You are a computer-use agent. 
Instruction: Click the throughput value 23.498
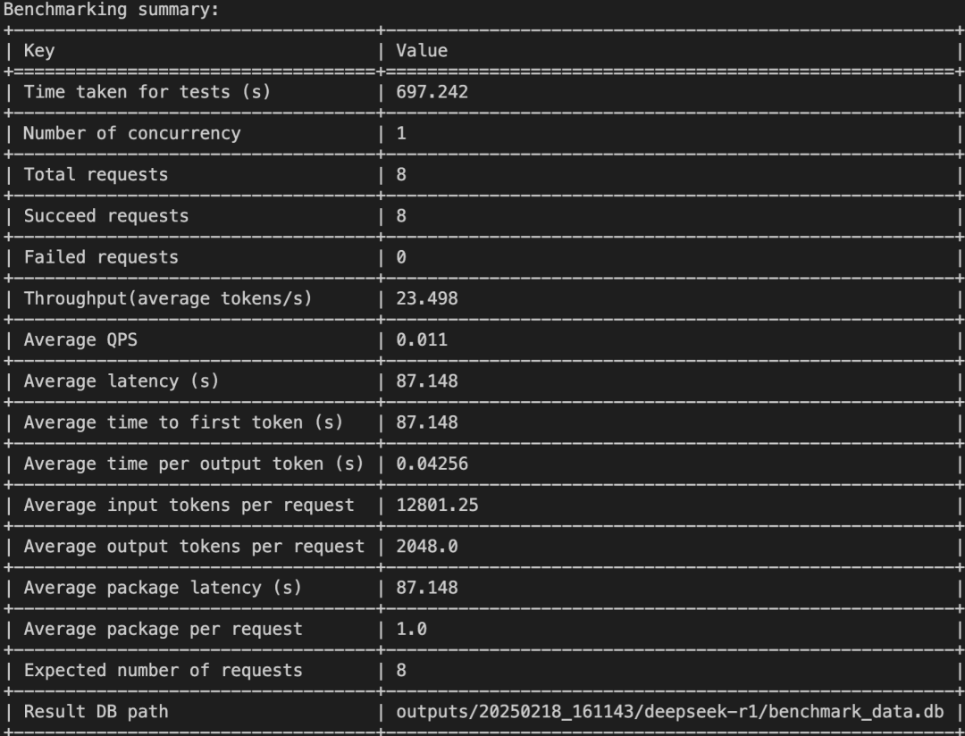tap(427, 298)
